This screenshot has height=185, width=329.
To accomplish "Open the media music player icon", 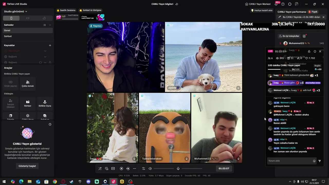I will click(107, 169).
